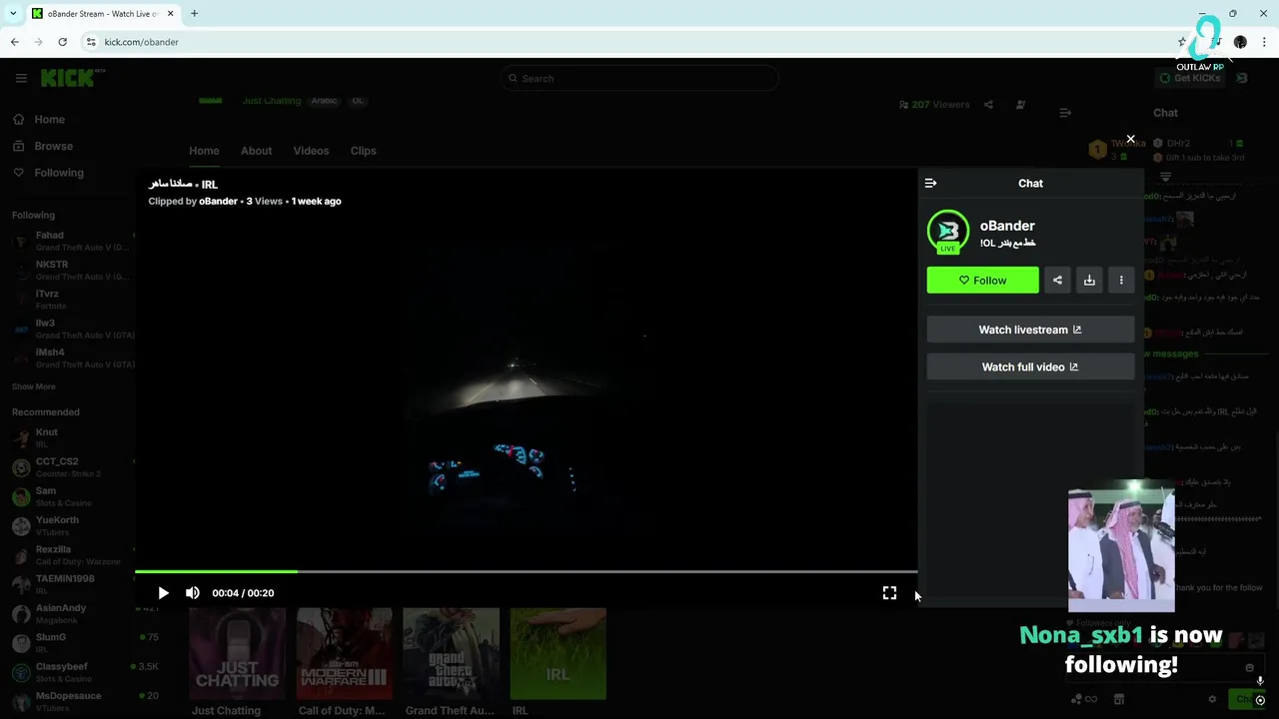Collapse the clip chat panel
The width and height of the screenshot is (1279, 719).
pos(930,183)
